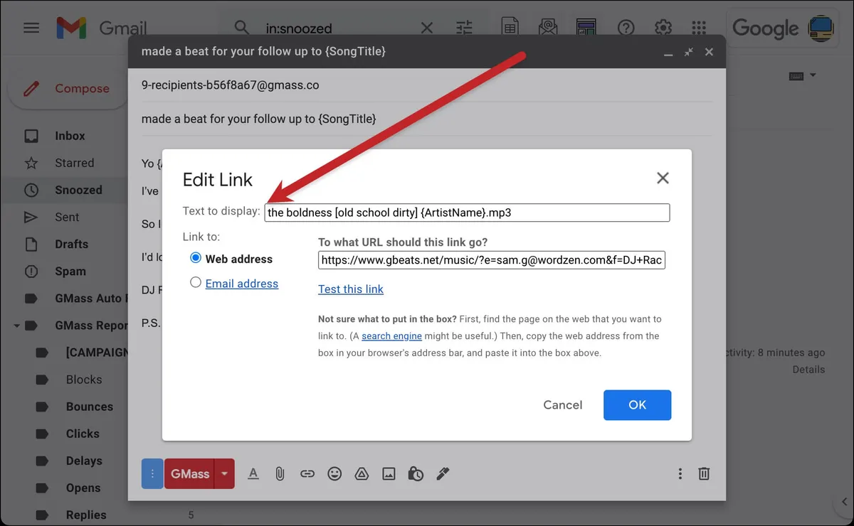
Task: Select the Web address radio button
Action: tap(196, 259)
